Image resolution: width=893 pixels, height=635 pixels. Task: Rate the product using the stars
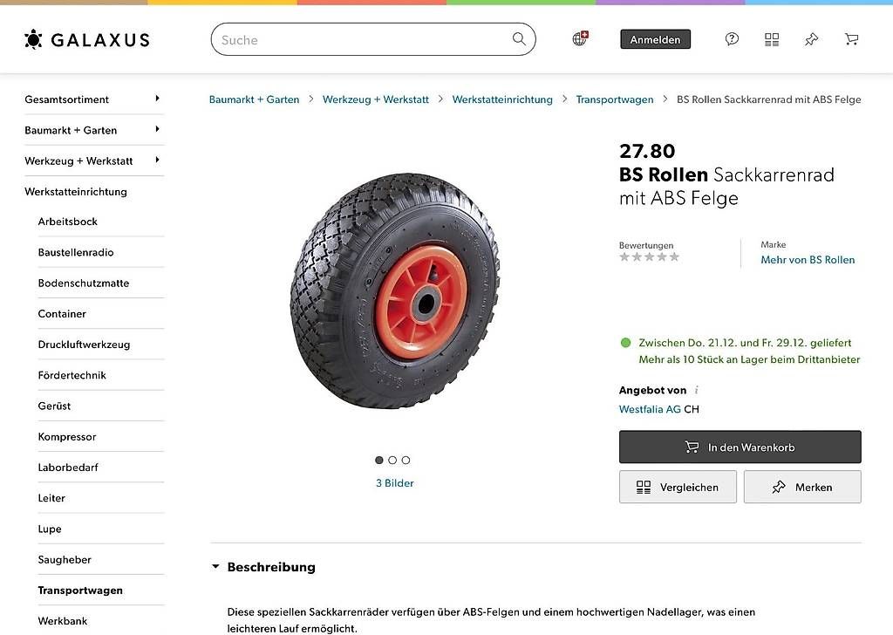[x=649, y=257]
